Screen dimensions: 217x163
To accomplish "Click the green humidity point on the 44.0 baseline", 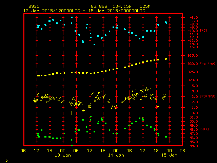I will pyautogui.click(x=72, y=145).
